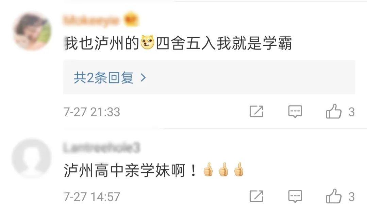Tap the share icon on the 21:33 comment
Screen dimensions: 367x210
[256, 111]
